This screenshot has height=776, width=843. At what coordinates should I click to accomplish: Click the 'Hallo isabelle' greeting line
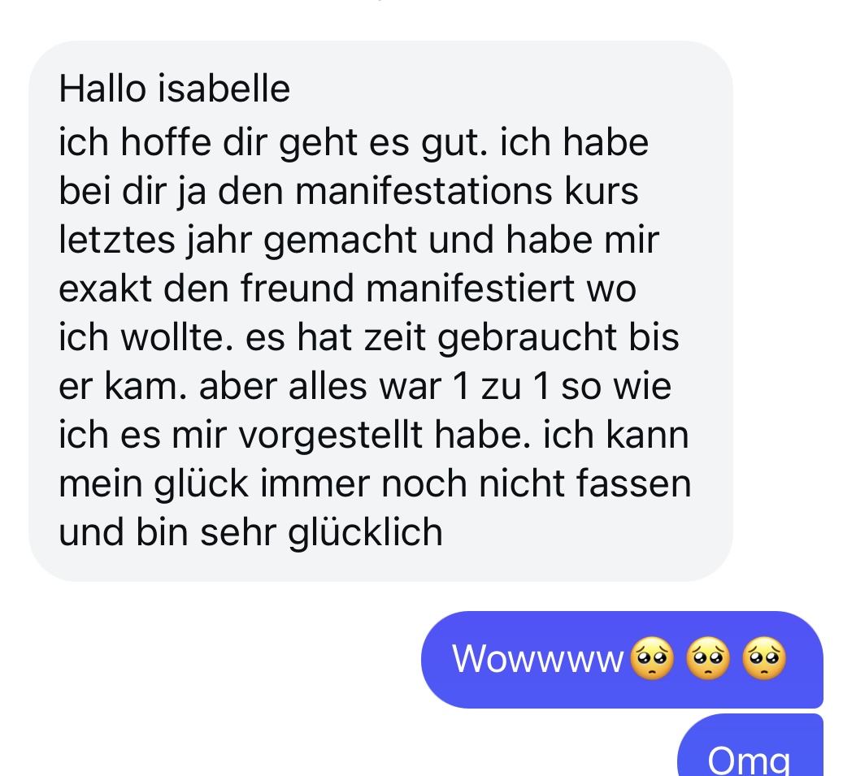point(174,89)
